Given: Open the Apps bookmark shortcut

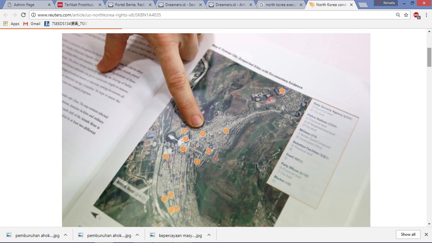Looking at the screenshot, I should [x=11, y=24].
